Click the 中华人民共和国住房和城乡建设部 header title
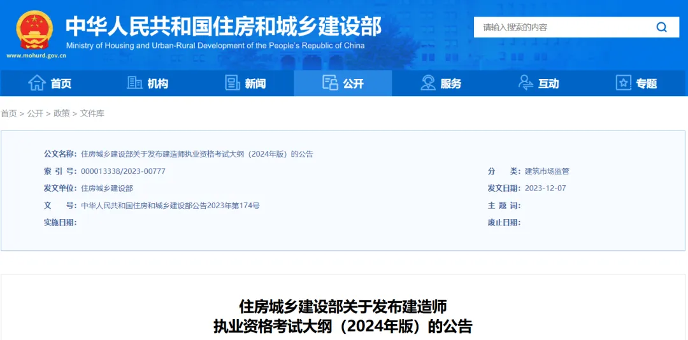 224,26
